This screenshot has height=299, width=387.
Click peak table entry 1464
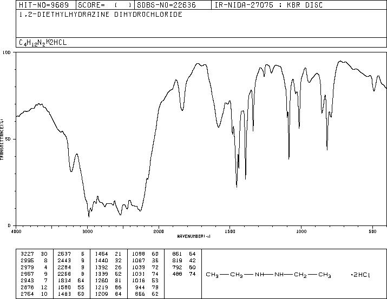101,254
